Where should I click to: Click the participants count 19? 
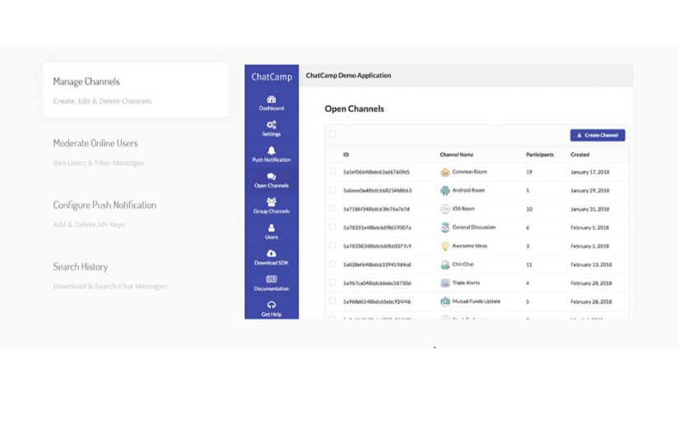click(x=528, y=172)
